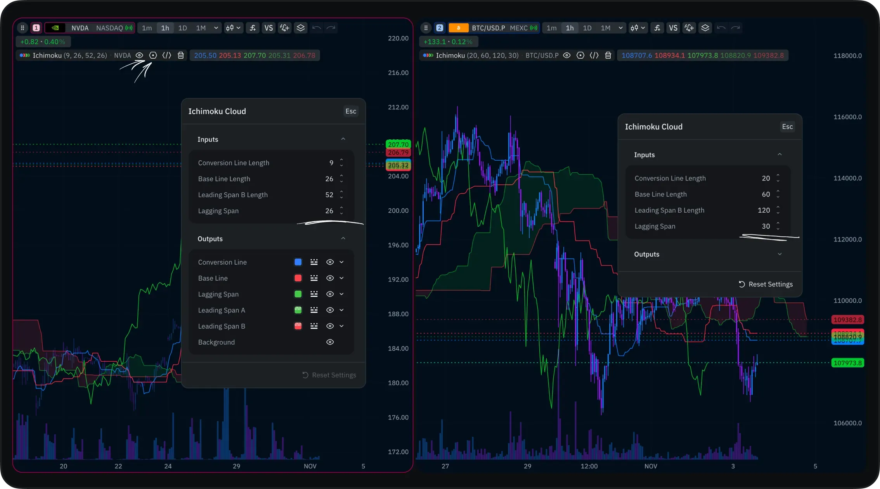Image resolution: width=880 pixels, height=489 pixels.
Task: Expand the Outputs section in right panel
Action: pos(780,254)
